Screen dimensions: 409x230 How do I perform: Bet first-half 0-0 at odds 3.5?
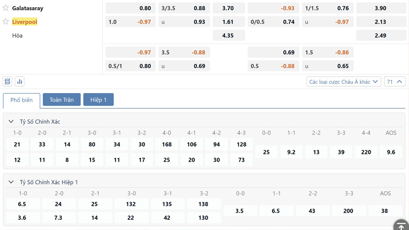[x=240, y=211]
